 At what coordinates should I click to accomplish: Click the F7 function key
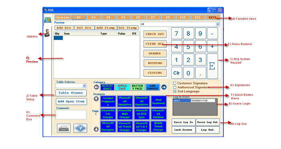[153, 17]
